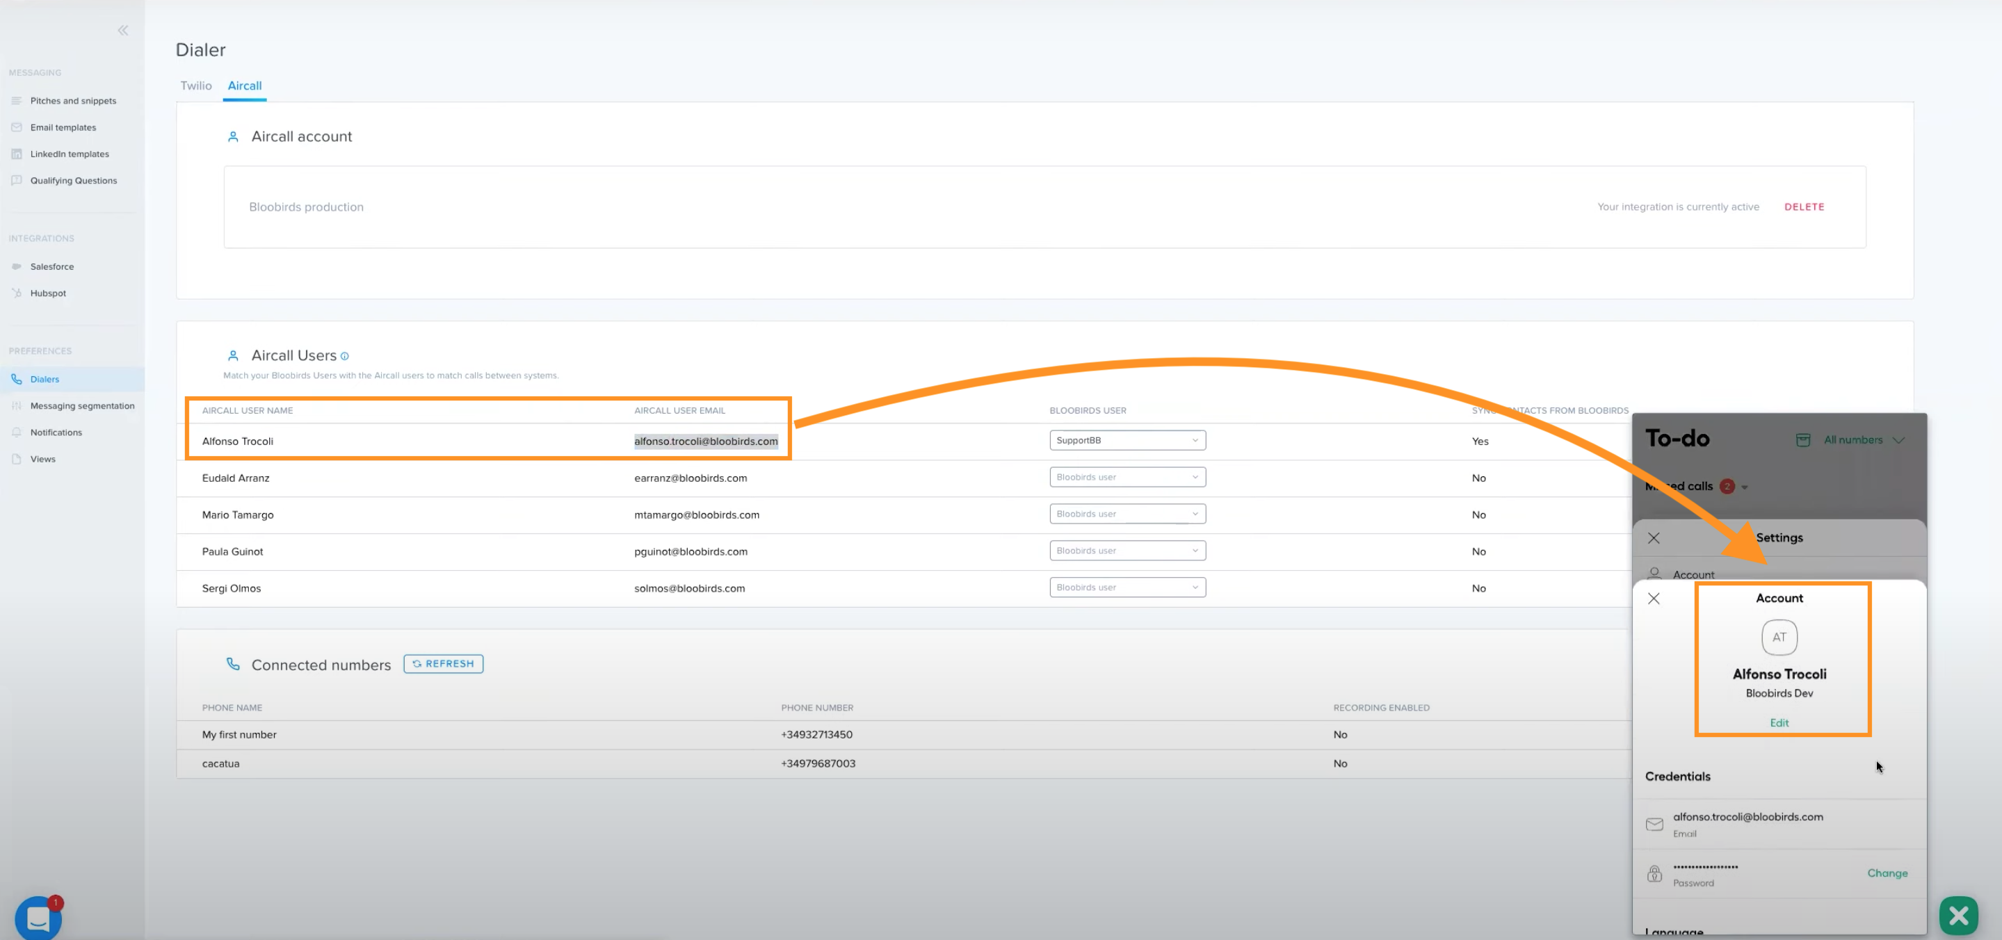Viewport: 2002px width, 940px height.
Task: Open SupportBB Bloobirds user dropdown
Action: (x=1127, y=441)
